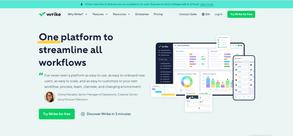Open the Features menu
The height and width of the screenshot is (136, 293).
100,14
